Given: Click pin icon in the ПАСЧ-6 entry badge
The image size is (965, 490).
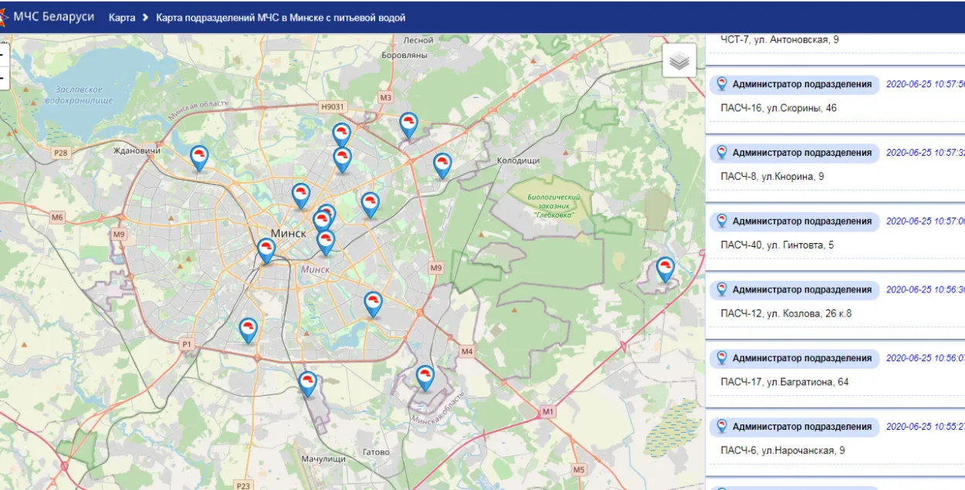Looking at the screenshot, I should tap(722, 427).
